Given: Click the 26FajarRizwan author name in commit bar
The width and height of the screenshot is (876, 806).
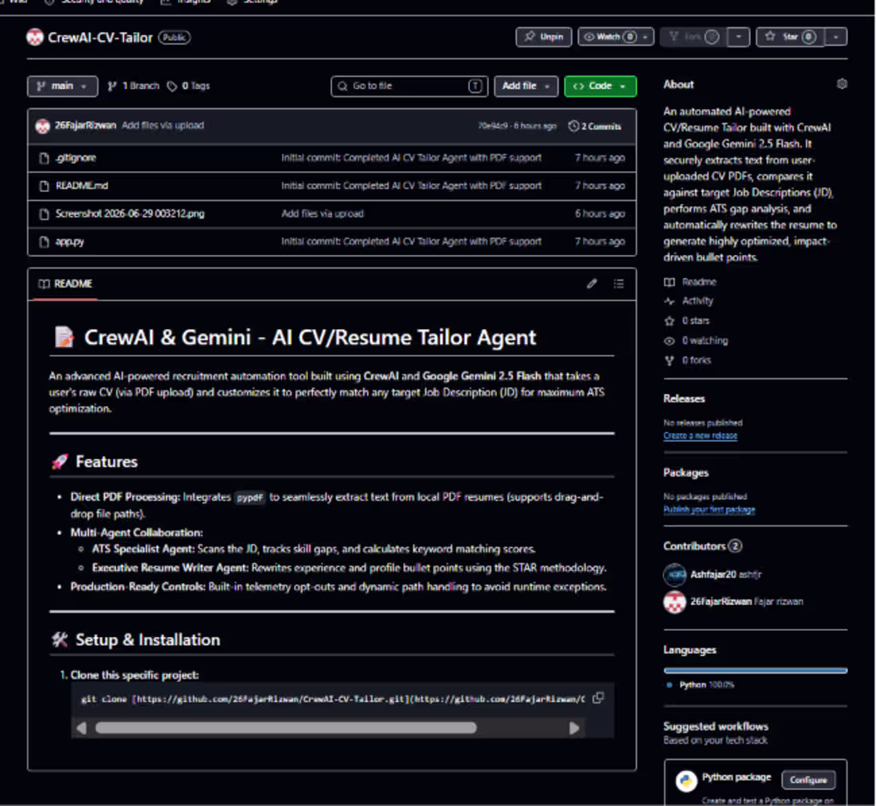Looking at the screenshot, I should pyautogui.click(x=85, y=126).
